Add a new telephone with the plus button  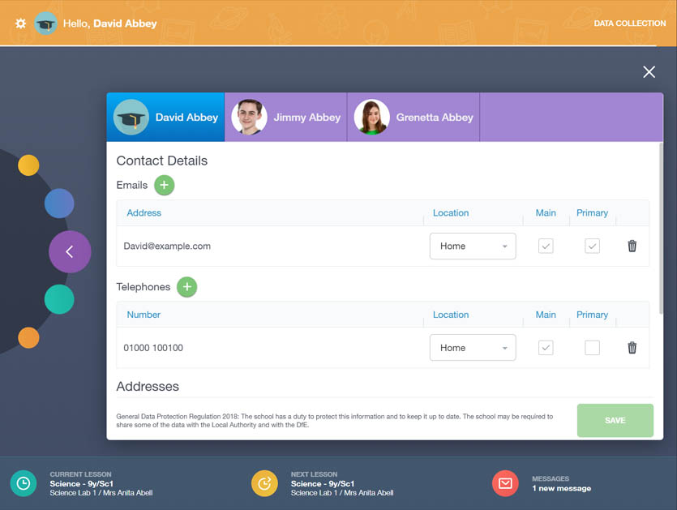(187, 287)
